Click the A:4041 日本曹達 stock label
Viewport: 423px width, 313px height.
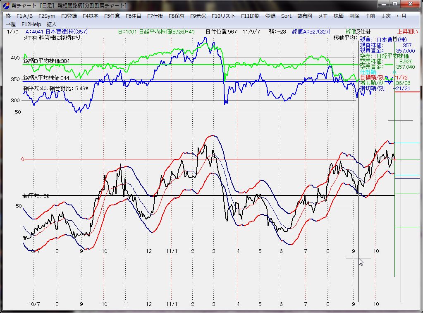56,31
